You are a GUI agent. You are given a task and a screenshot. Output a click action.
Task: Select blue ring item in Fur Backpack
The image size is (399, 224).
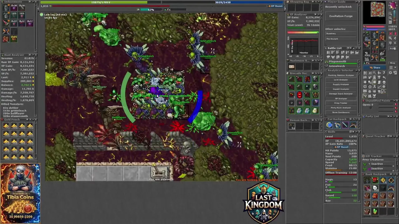pos(329,125)
